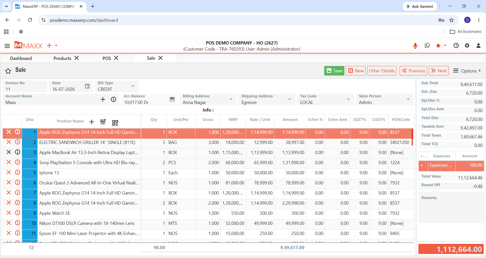Expand the Shipping Address dropdown
The width and height of the screenshot is (486, 258).
click(x=290, y=99)
